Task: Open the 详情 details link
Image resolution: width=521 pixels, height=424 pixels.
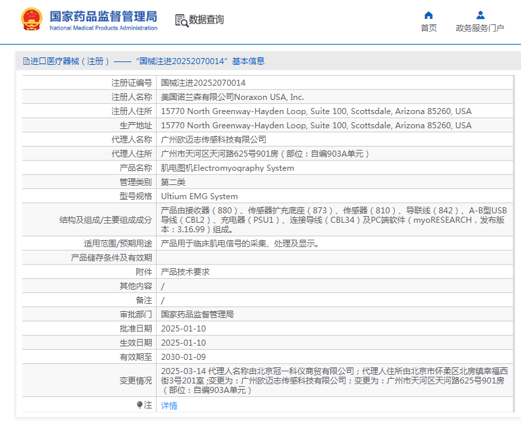Action: [x=169, y=406]
